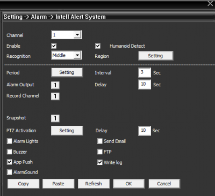Toggle Record Channel 1 box

pos(55,96)
